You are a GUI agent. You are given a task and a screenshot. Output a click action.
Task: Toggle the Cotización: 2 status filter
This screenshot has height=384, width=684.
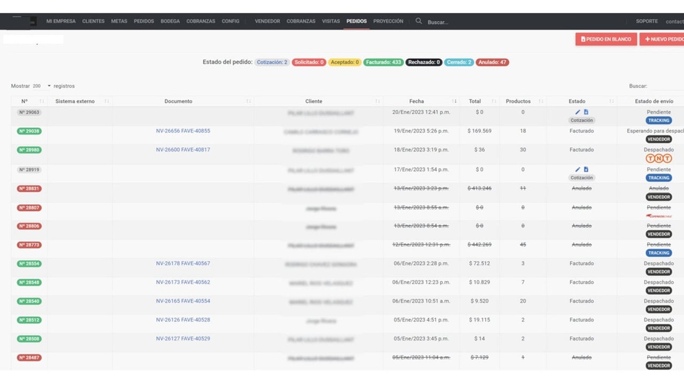(272, 62)
